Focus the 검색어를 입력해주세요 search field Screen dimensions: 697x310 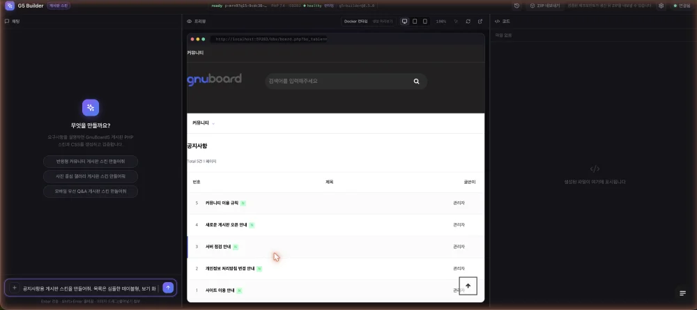(x=338, y=82)
